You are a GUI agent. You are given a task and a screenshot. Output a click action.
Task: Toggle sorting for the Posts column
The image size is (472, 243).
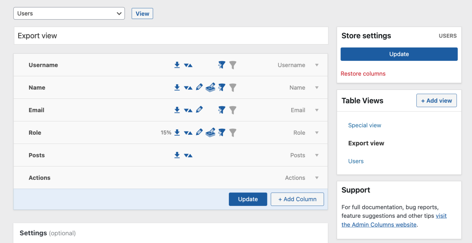[188, 155]
